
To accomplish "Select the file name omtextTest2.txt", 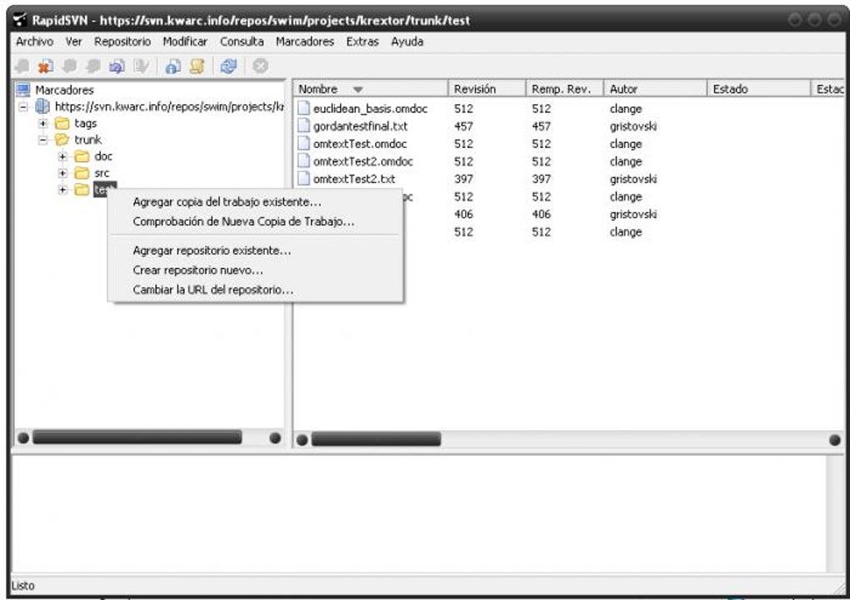I will coord(354,179).
